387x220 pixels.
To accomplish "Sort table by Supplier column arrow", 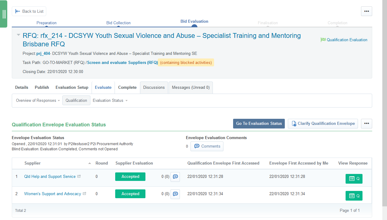I will (89, 163).
